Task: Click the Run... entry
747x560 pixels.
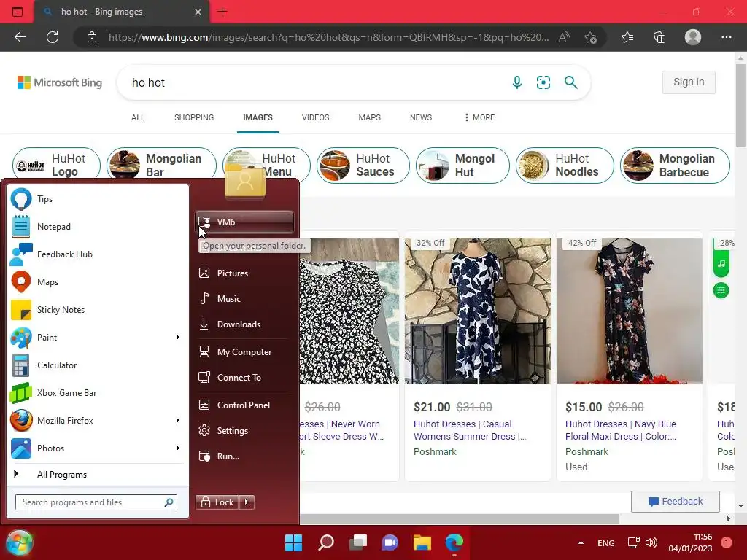Action: [244, 456]
